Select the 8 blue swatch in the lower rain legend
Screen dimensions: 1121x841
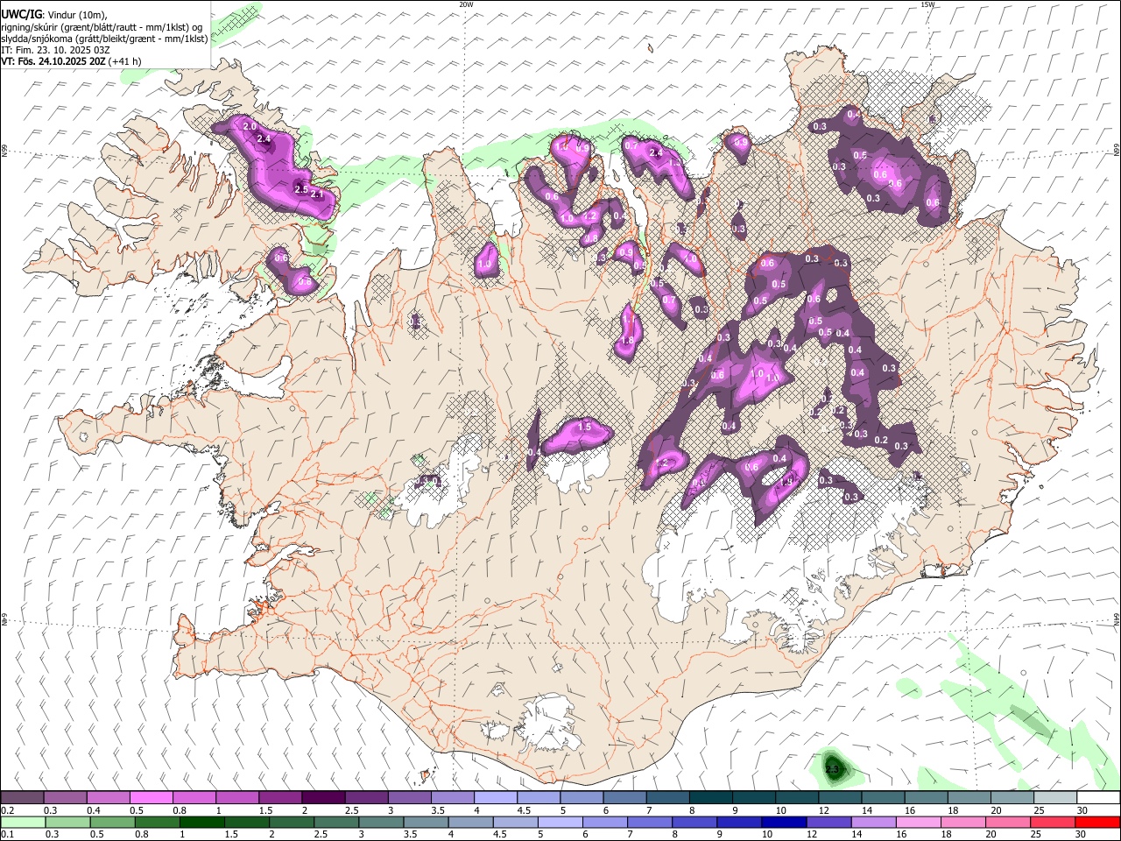694,822
